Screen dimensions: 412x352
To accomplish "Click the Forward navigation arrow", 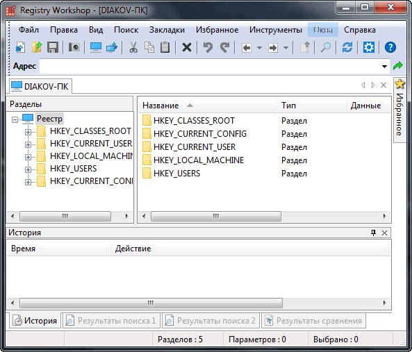I will click(273, 48).
